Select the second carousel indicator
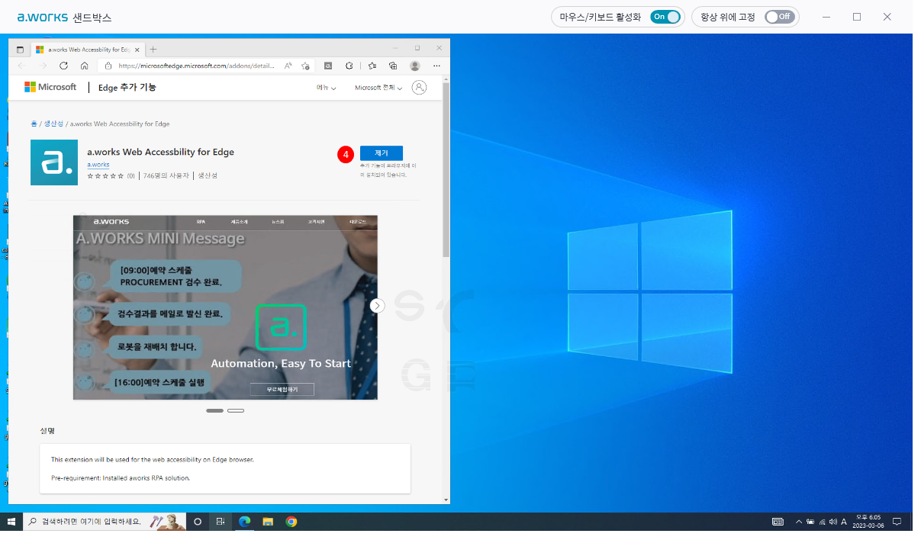Image resolution: width=921 pixels, height=540 pixels. 236,411
